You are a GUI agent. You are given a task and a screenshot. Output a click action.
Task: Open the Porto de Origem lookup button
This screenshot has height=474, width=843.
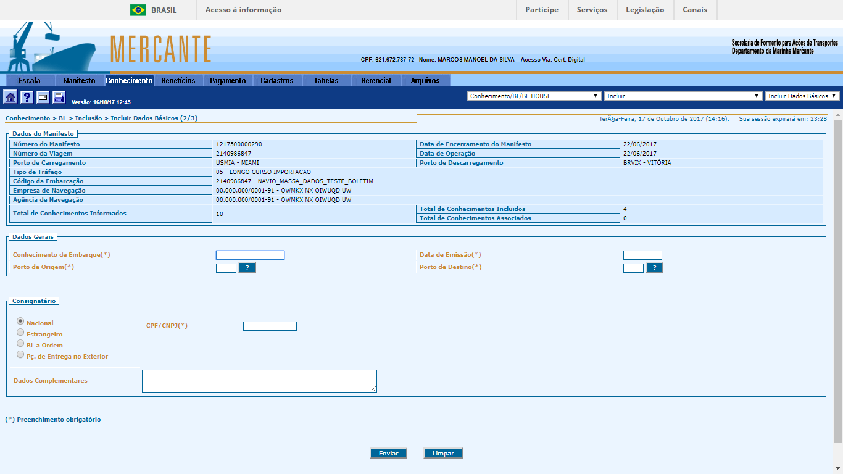click(247, 268)
